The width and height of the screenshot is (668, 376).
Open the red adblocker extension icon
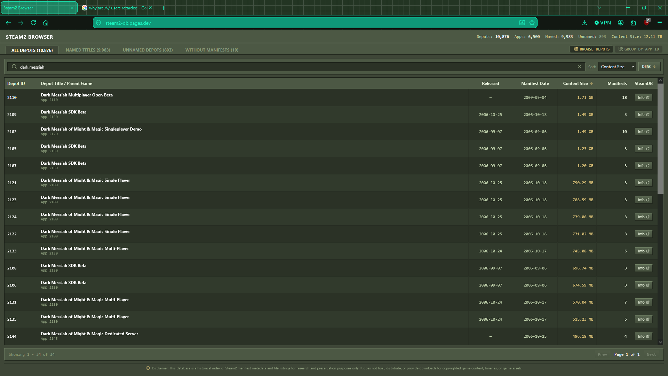[646, 22]
